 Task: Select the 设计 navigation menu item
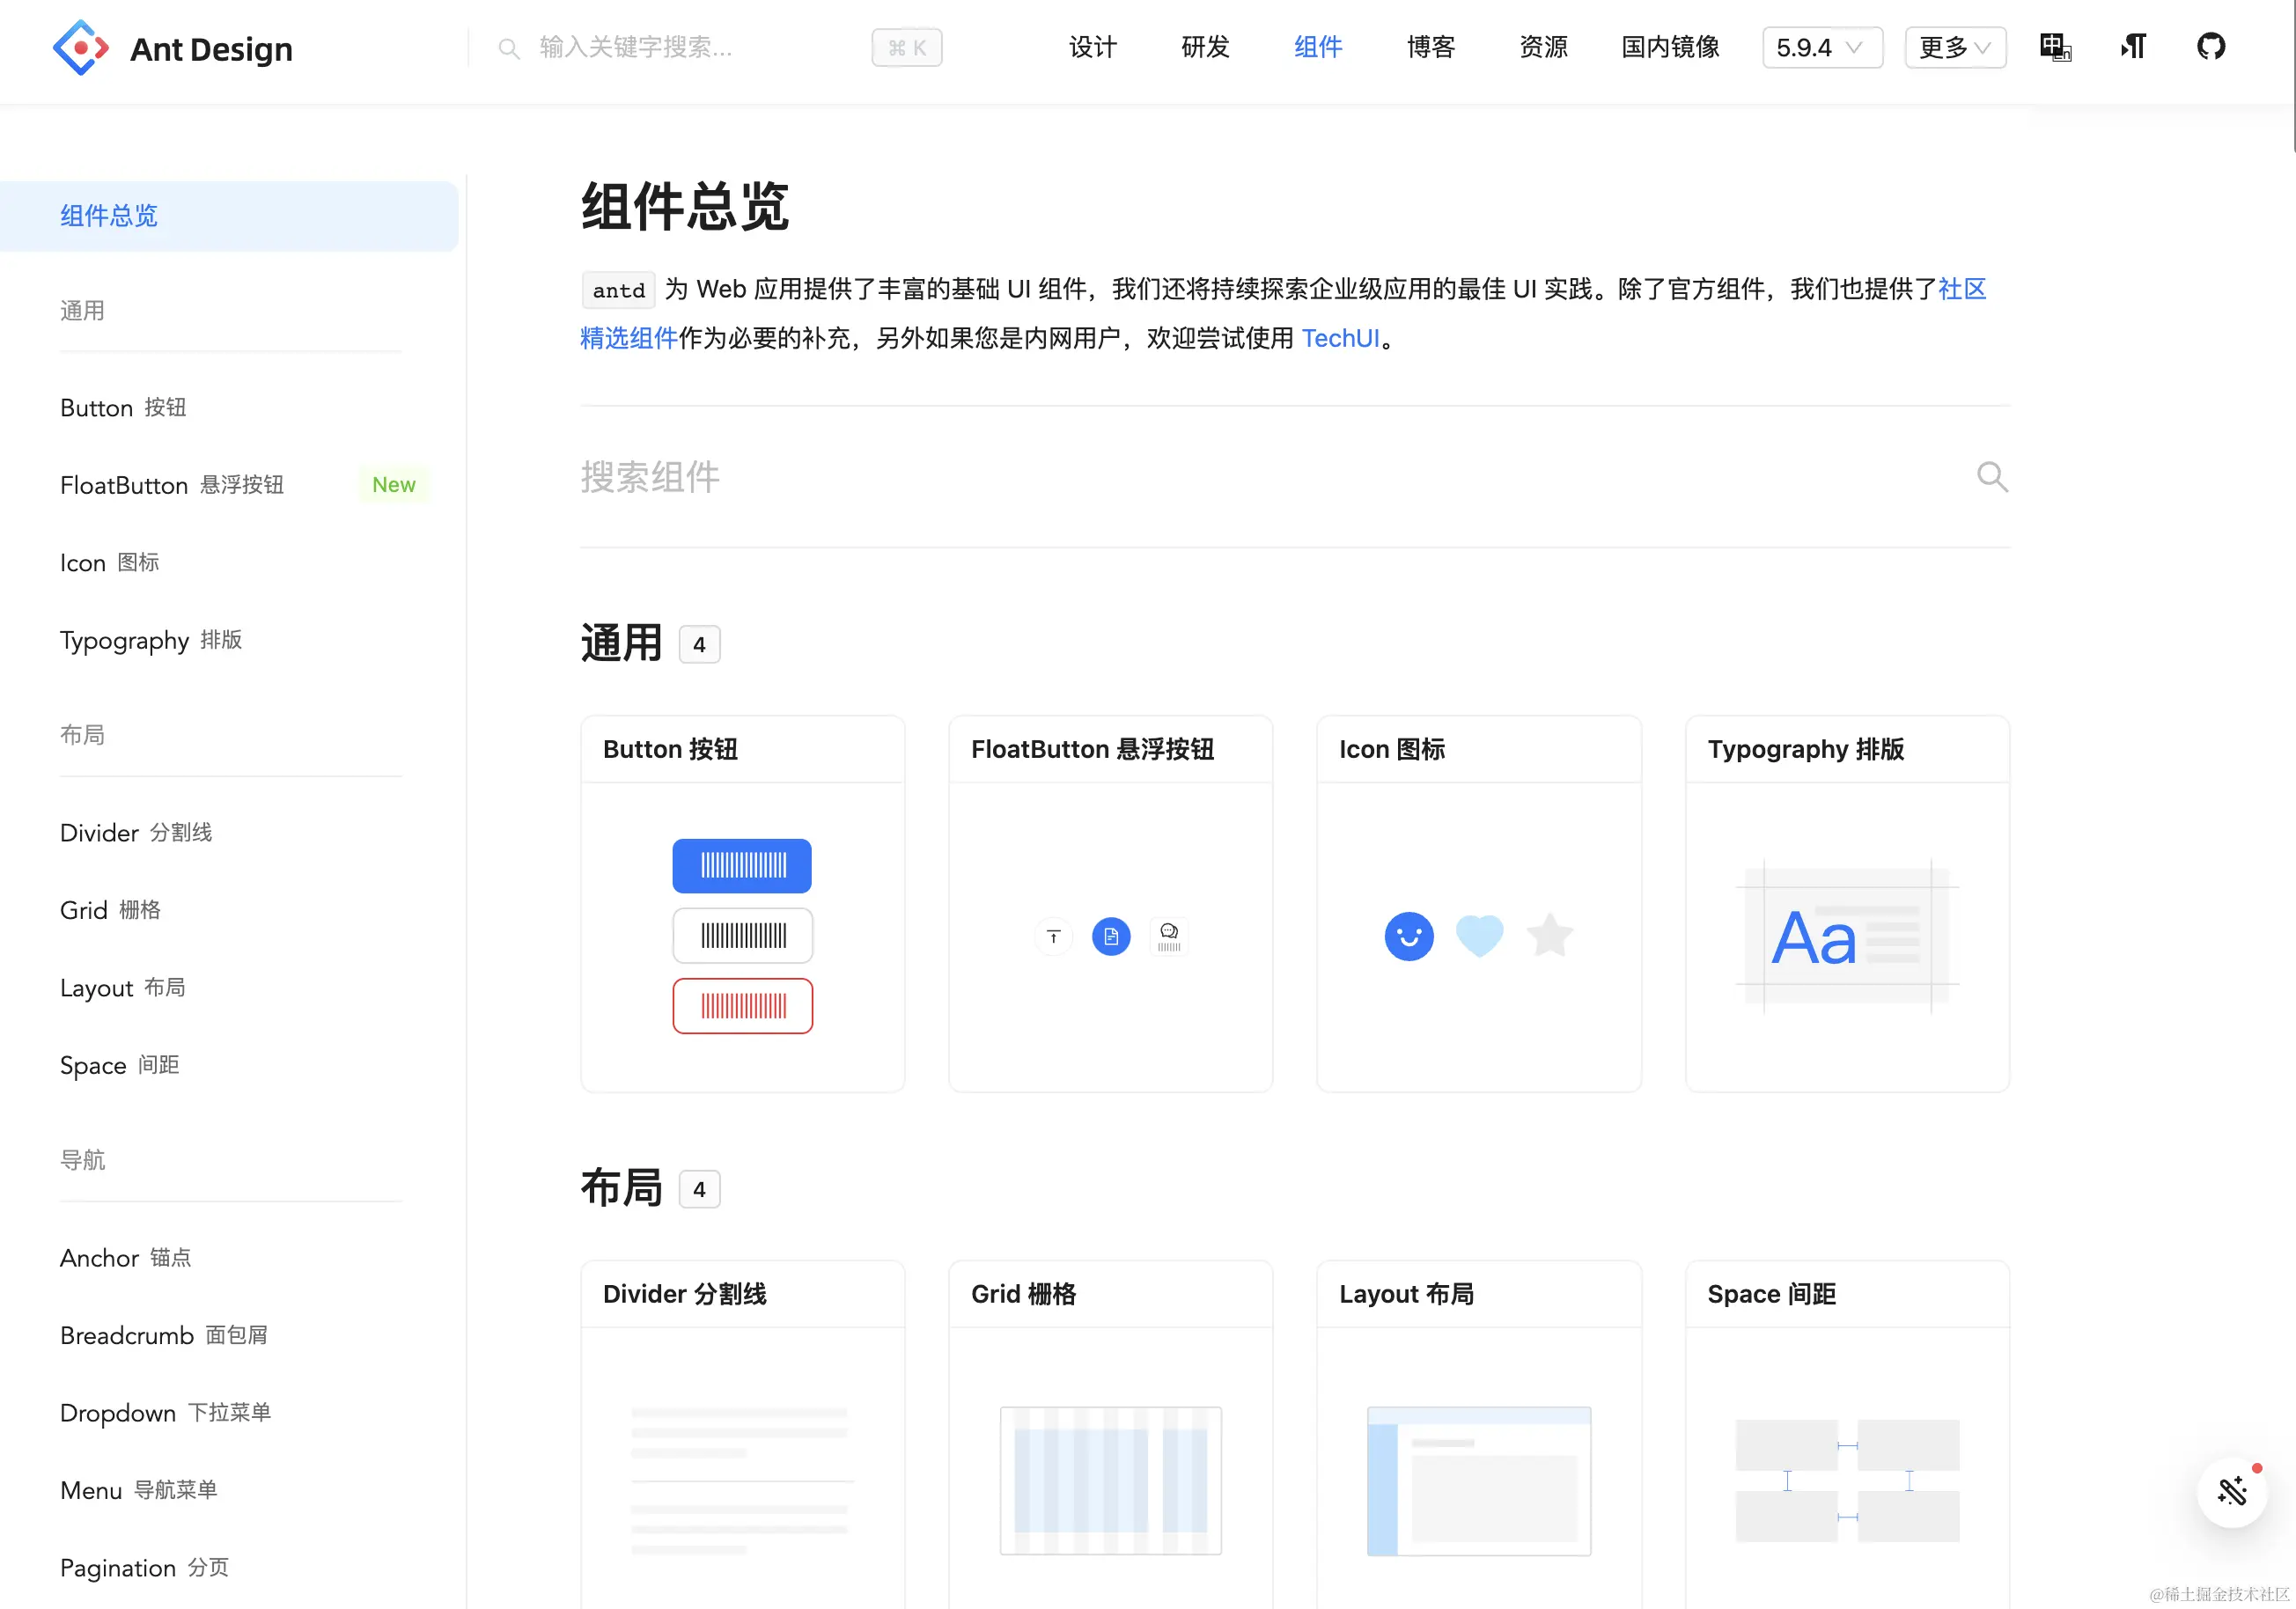click(x=1092, y=47)
